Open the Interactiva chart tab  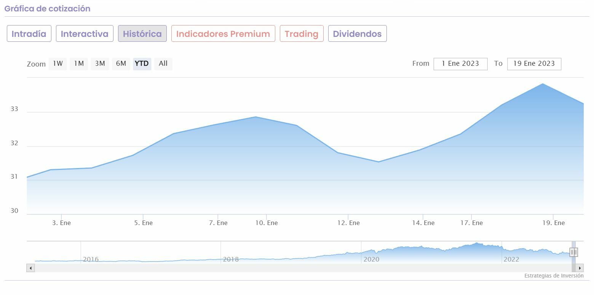[85, 34]
